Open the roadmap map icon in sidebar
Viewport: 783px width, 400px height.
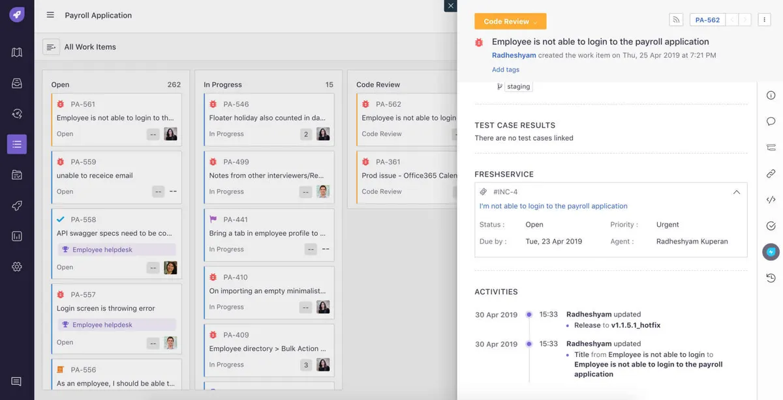point(17,52)
